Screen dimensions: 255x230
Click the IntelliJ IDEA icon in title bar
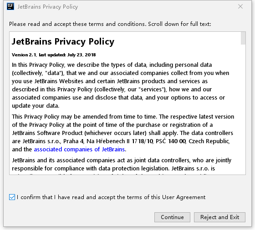[x=10, y=7]
